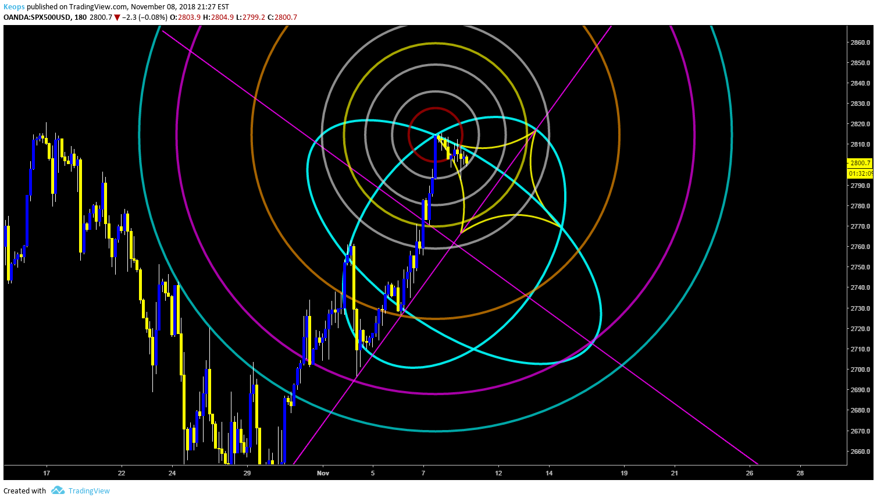Image resolution: width=877 pixels, height=501 pixels.
Task: Click the 28 date on time axis
Action: pos(800,473)
